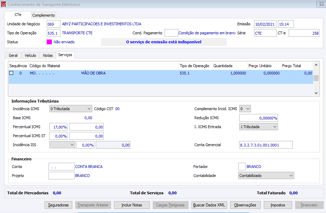The width and height of the screenshot is (326, 213).
Task: Click the Seguradoras button
Action: point(58,205)
